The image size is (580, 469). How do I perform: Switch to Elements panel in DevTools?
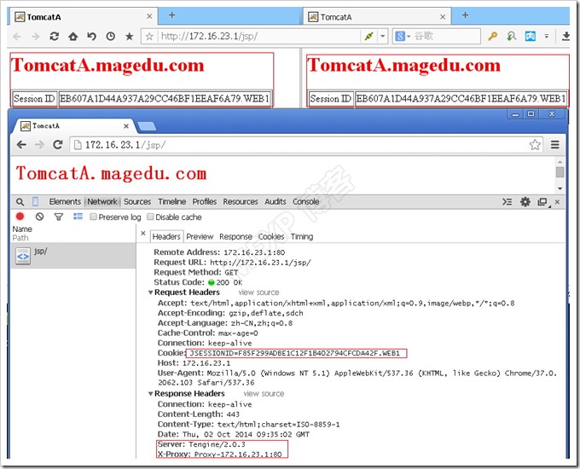pos(65,201)
